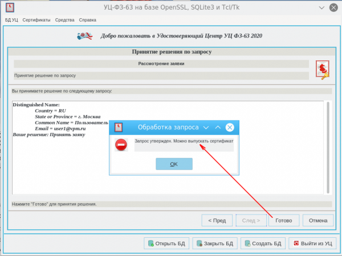Click the database icon on Открыть БД
342x256 pixels.
tap(151, 243)
